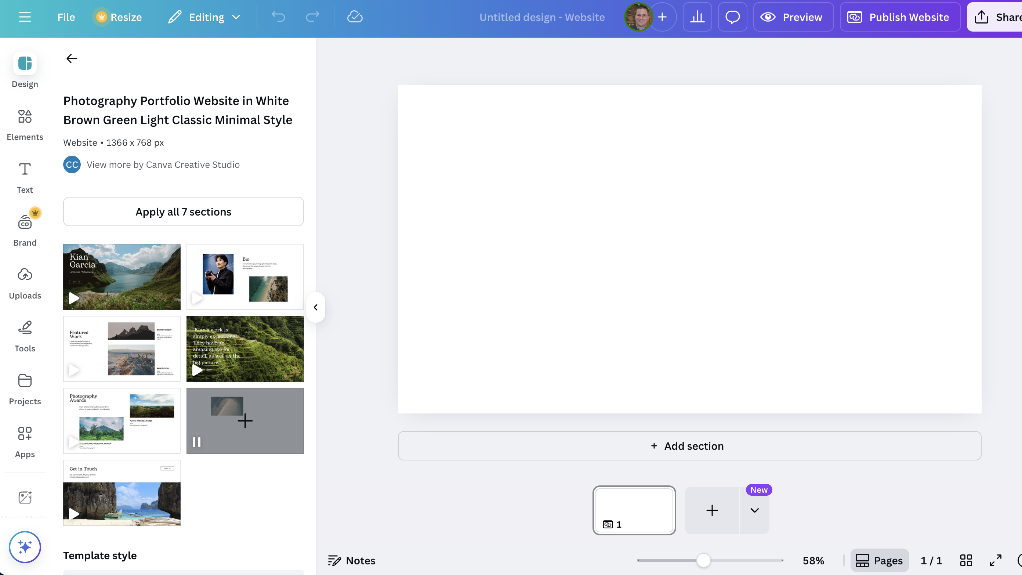Select the Photography Awards section thumbnail
This screenshot has width=1022, height=575.
[122, 421]
